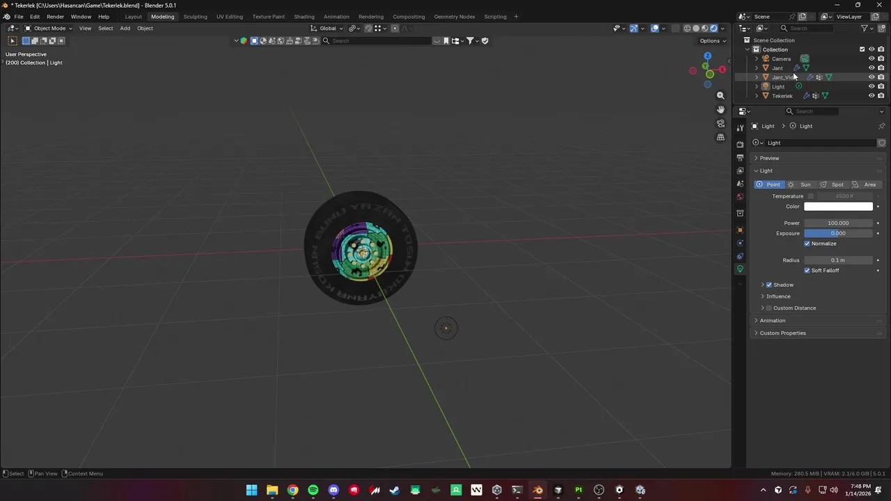
Task: Open the viewport Add menu
Action: [x=125, y=29]
